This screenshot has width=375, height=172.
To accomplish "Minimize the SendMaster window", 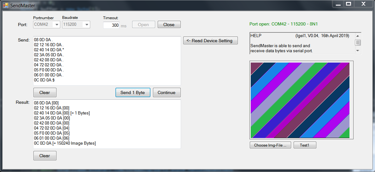I will (338, 4).
